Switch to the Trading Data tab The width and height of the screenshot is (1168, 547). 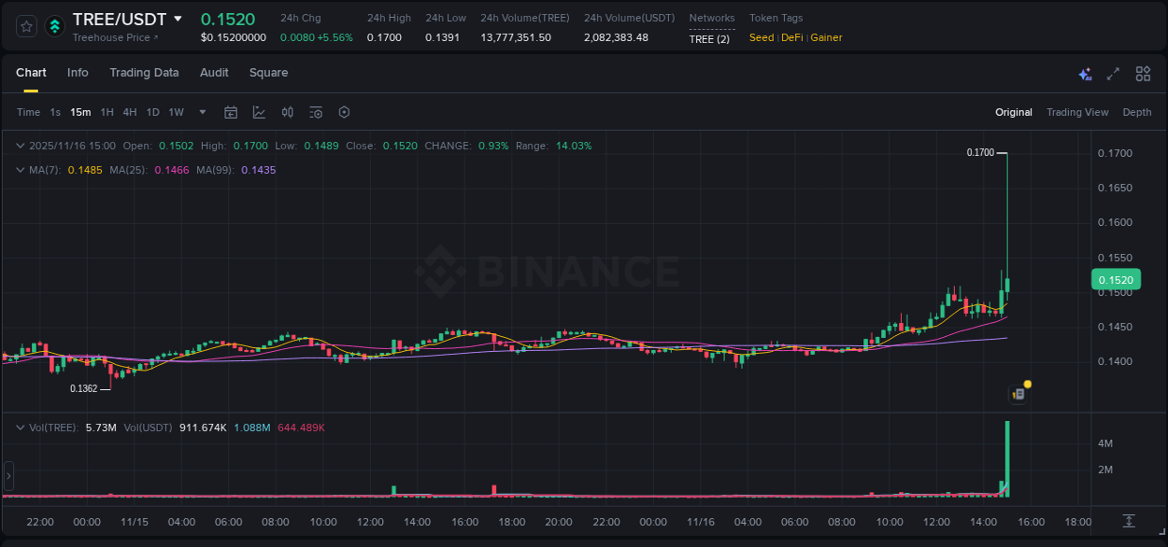144,72
